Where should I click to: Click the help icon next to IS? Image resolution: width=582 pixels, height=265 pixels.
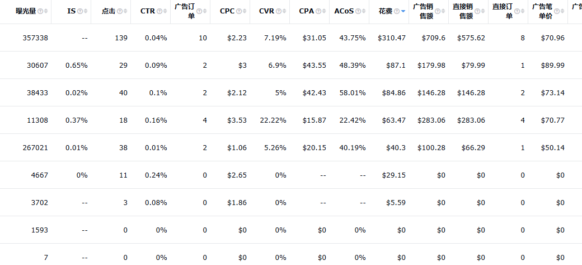[80, 11]
